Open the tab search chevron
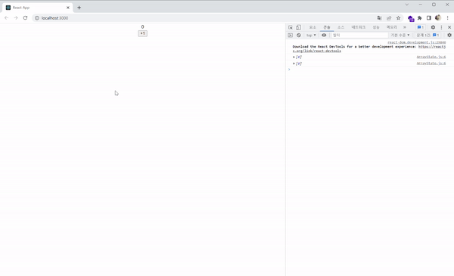This screenshot has height=276, width=454. coord(407,5)
